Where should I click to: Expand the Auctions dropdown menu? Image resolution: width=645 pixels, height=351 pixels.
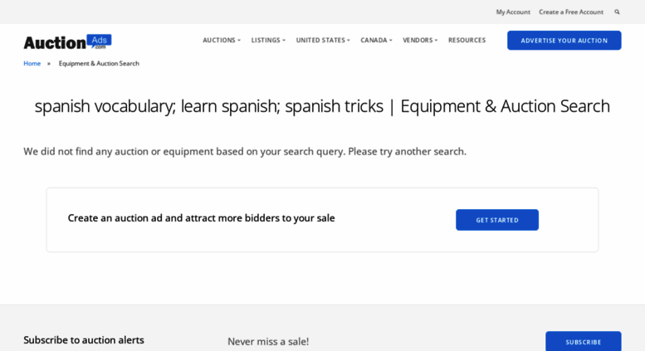(x=222, y=41)
